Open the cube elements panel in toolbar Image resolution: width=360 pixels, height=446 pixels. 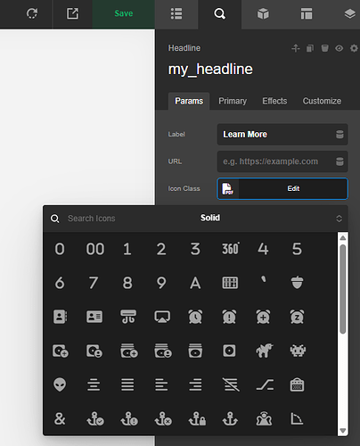click(x=263, y=14)
